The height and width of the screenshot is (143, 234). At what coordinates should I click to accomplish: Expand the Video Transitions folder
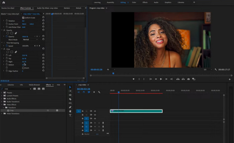2,114
